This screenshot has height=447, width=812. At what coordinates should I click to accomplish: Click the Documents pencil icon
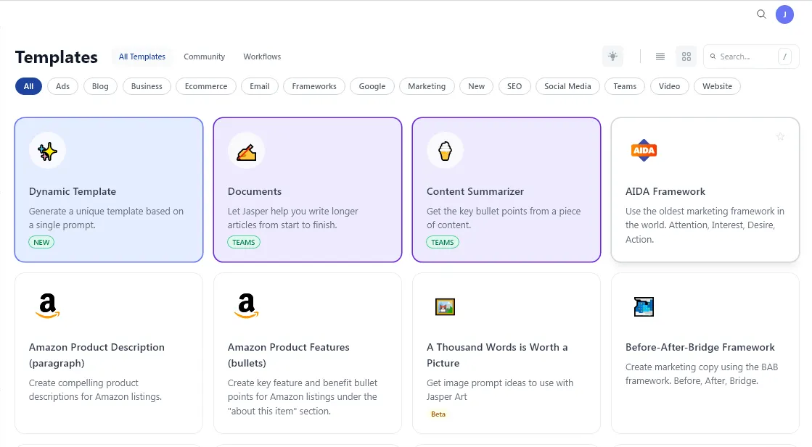(246, 151)
